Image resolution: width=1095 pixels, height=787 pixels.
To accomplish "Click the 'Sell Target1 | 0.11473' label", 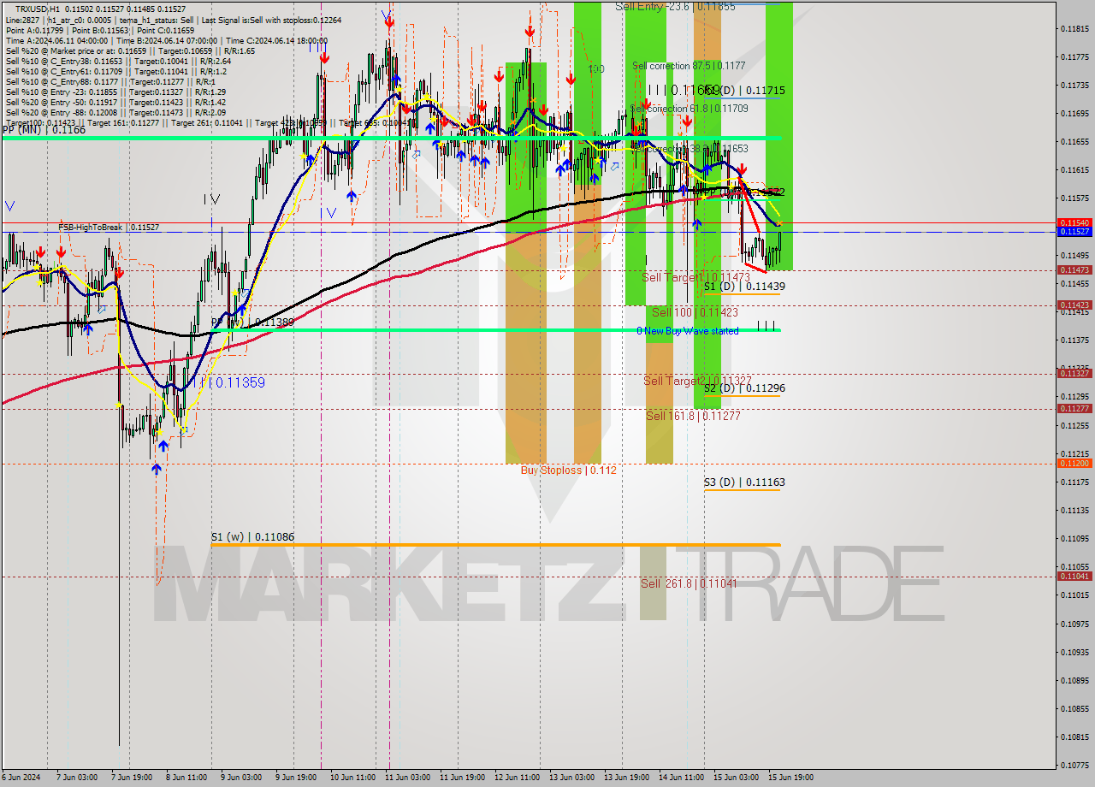I will coord(695,278).
